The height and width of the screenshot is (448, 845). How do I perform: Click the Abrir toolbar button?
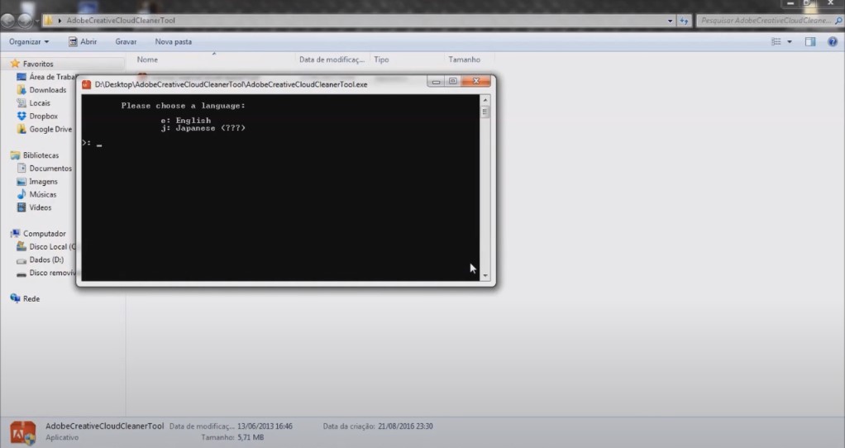(x=83, y=41)
